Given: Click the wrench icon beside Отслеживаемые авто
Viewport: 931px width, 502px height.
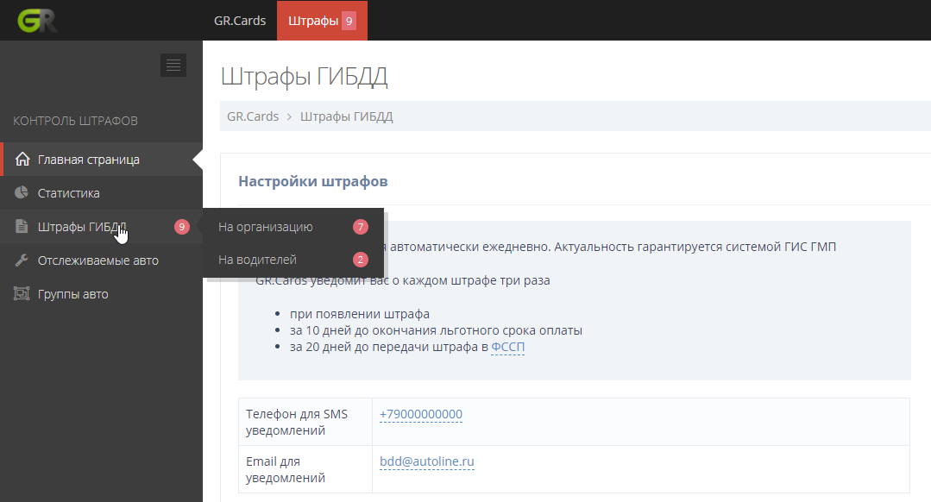Looking at the screenshot, I should point(22,260).
